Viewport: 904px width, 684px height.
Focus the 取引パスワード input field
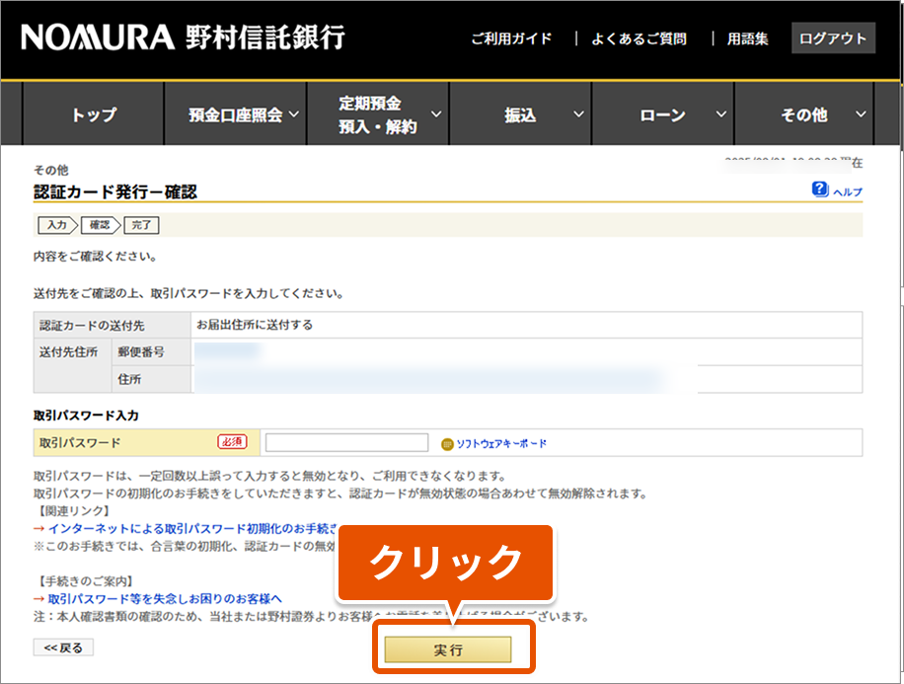coord(346,443)
